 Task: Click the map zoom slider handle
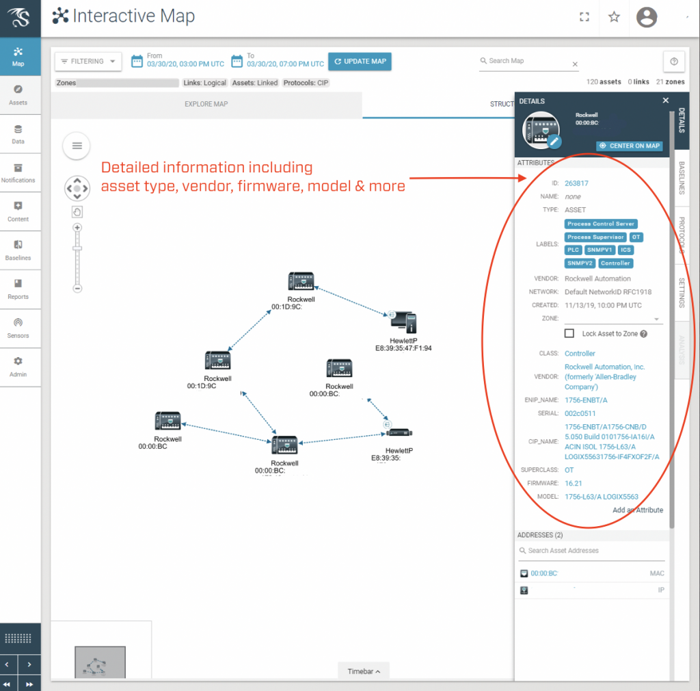point(77,248)
